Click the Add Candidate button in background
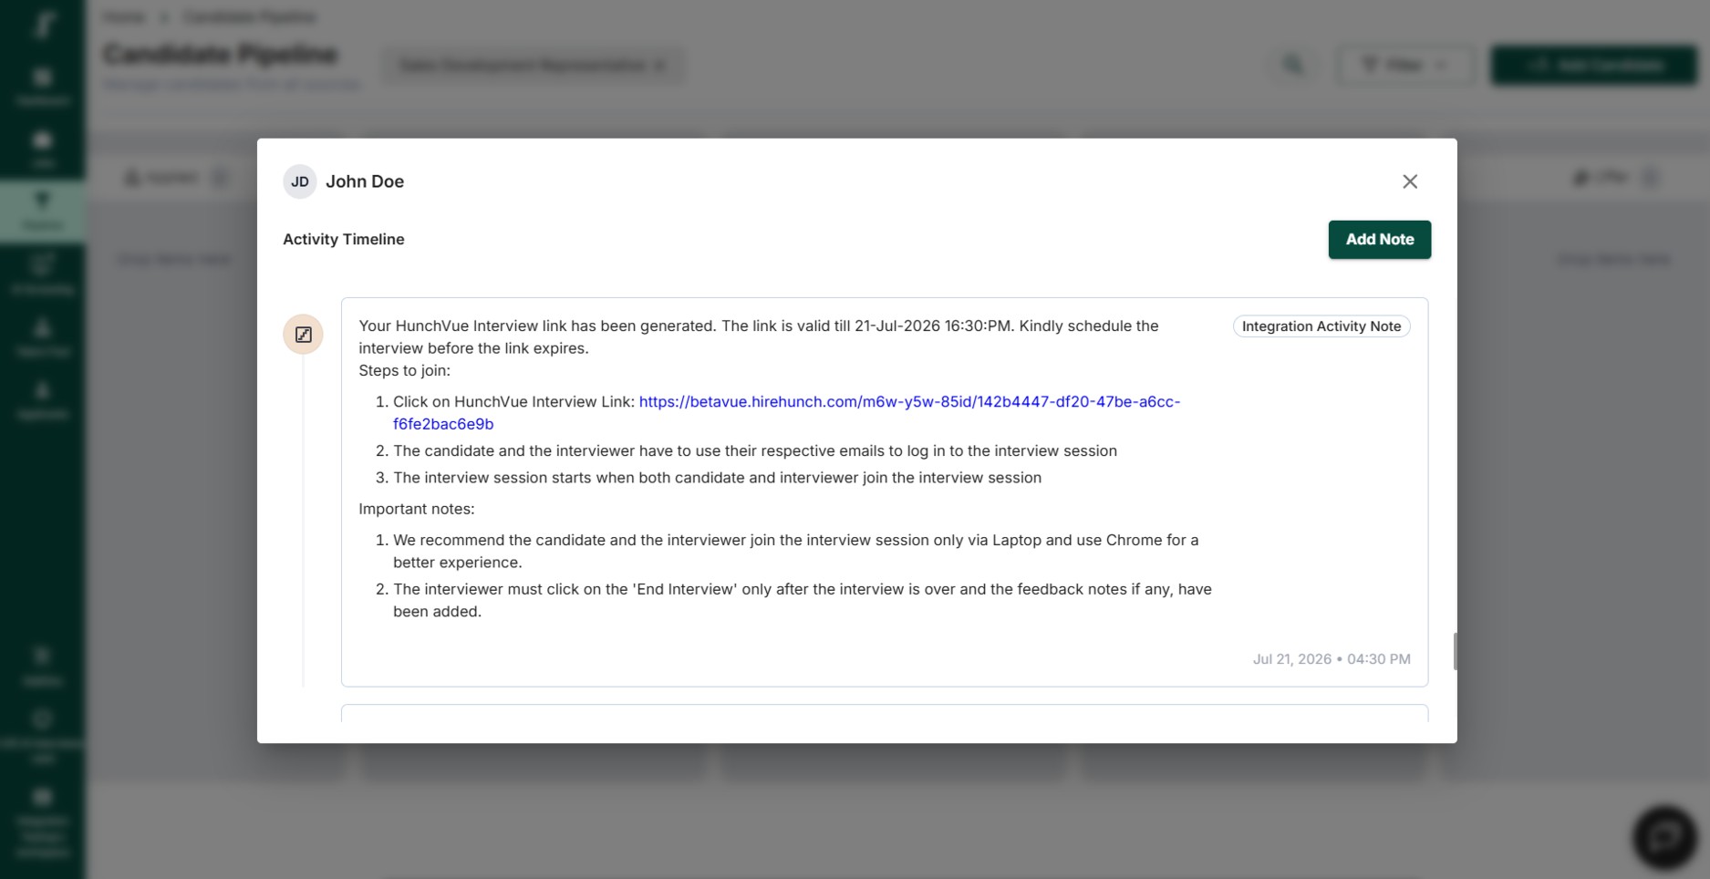The image size is (1710, 879). [x=1594, y=65]
